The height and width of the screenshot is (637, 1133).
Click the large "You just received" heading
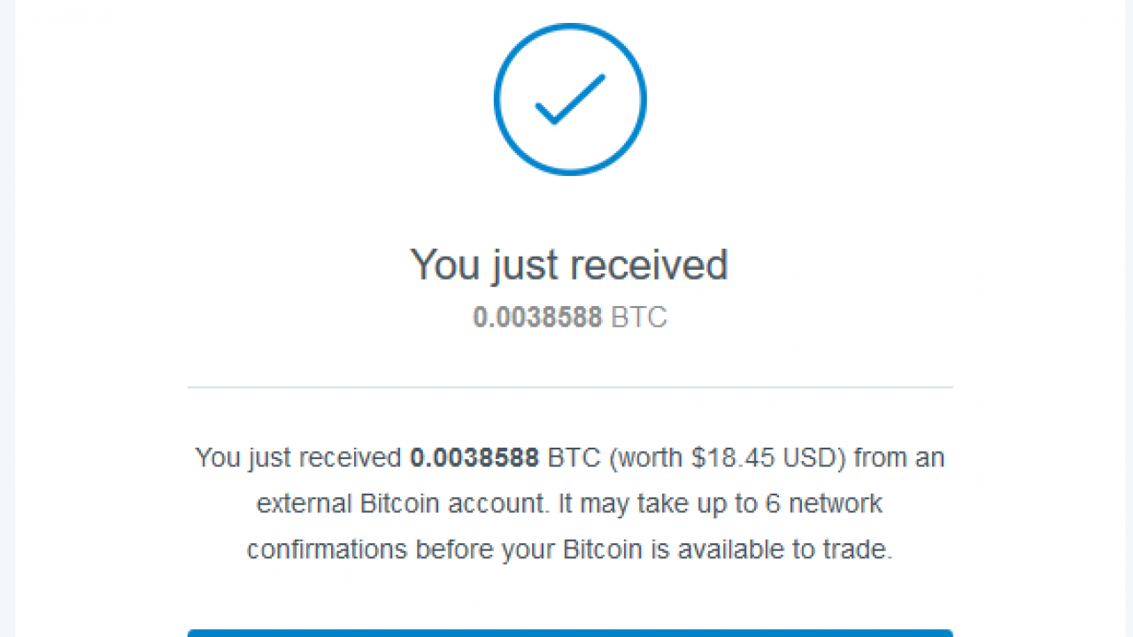[568, 265]
